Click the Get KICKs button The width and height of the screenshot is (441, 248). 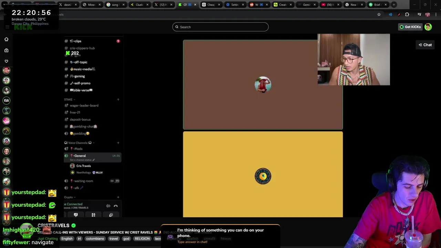point(410,27)
